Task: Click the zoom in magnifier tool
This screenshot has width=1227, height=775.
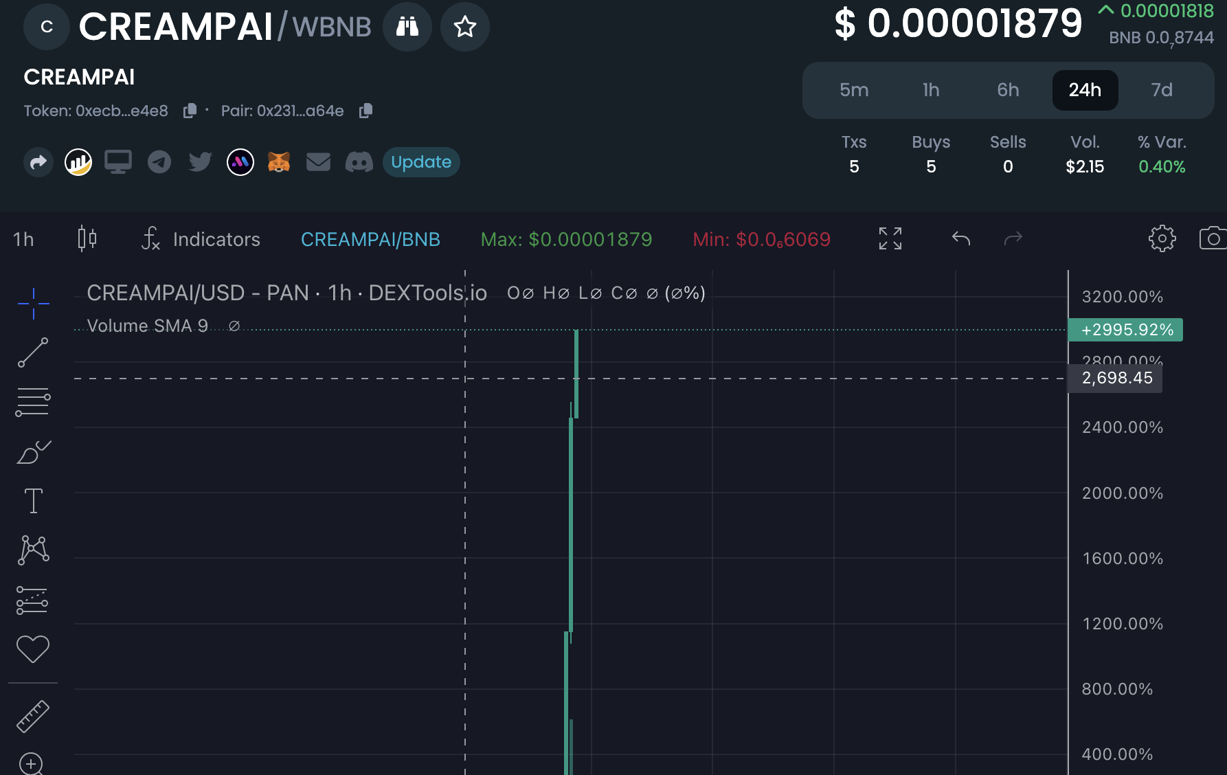Action: (32, 764)
